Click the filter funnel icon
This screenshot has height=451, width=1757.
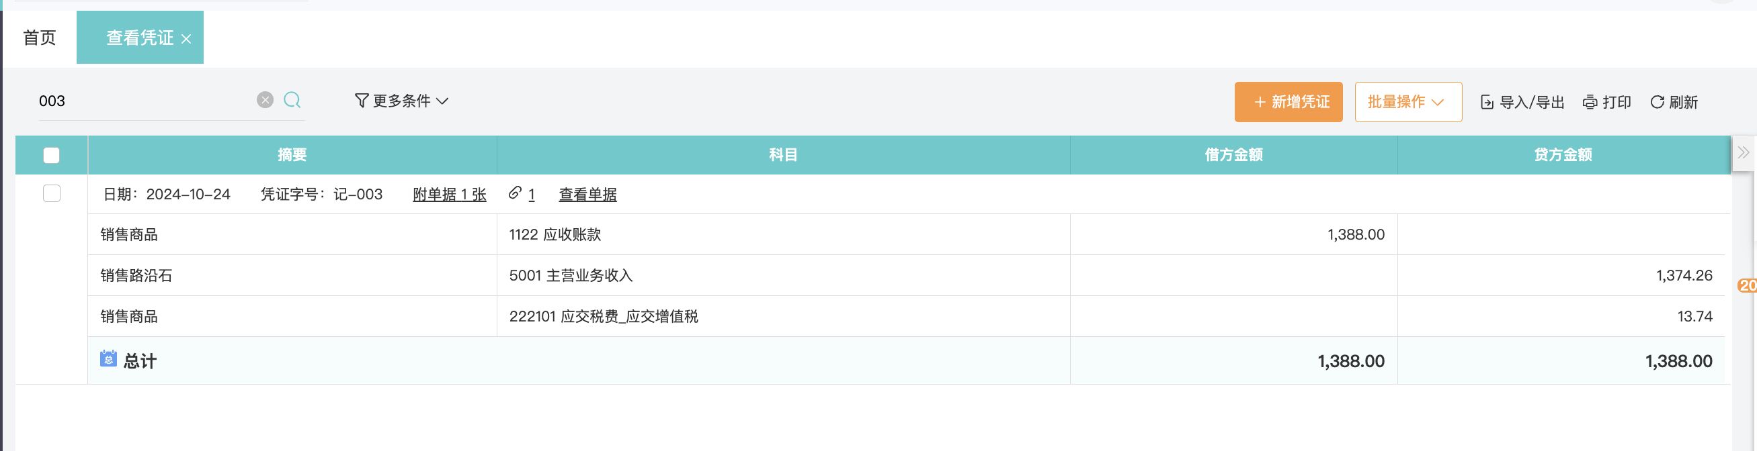tap(361, 101)
